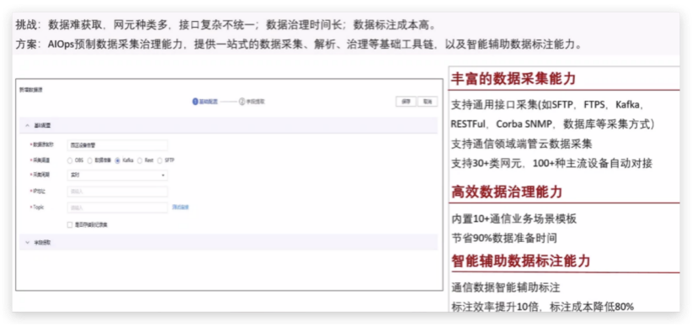Click the line 节省90%数据准备时间
692x326 pixels.
(504, 239)
